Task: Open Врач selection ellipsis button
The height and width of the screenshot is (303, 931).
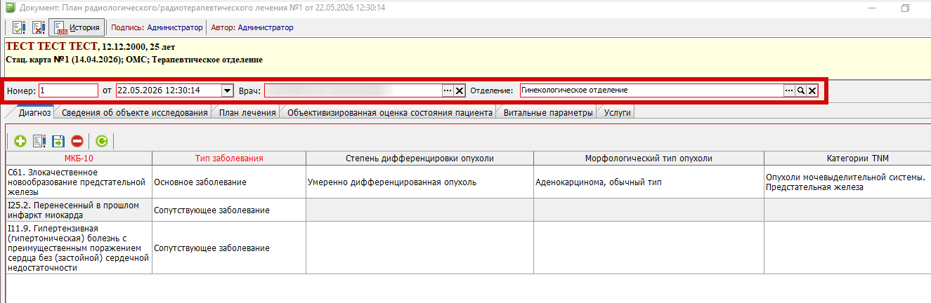Action: click(x=447, y=90)
